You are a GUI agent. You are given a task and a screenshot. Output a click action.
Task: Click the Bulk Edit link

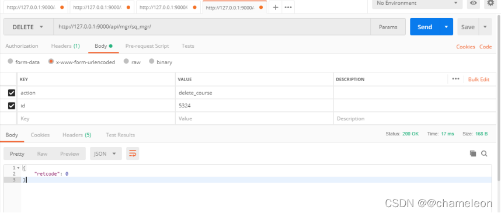[x=479, y=79]
